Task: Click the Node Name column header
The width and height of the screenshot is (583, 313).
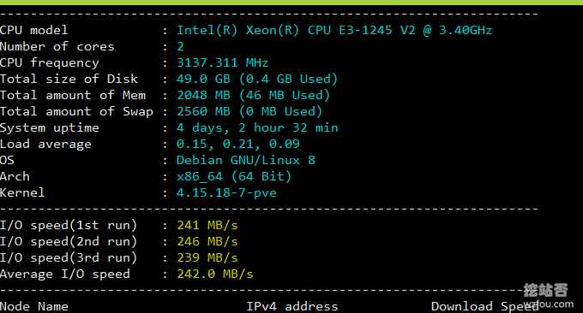Action: [33, 307]
